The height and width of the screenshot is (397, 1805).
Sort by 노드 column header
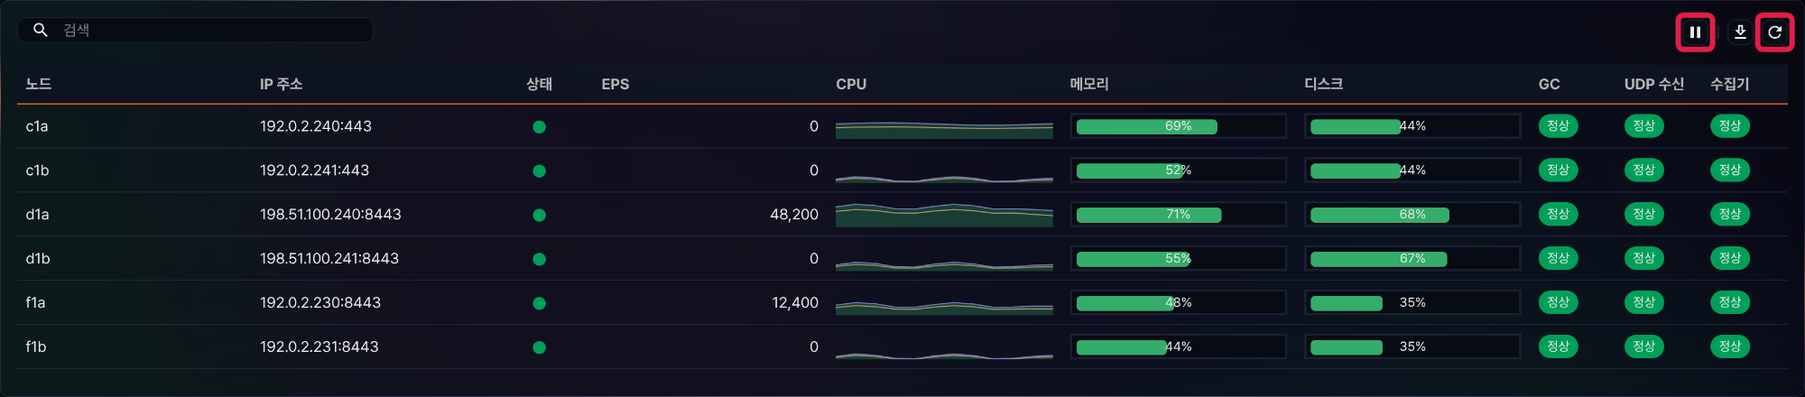click(39, 84)
